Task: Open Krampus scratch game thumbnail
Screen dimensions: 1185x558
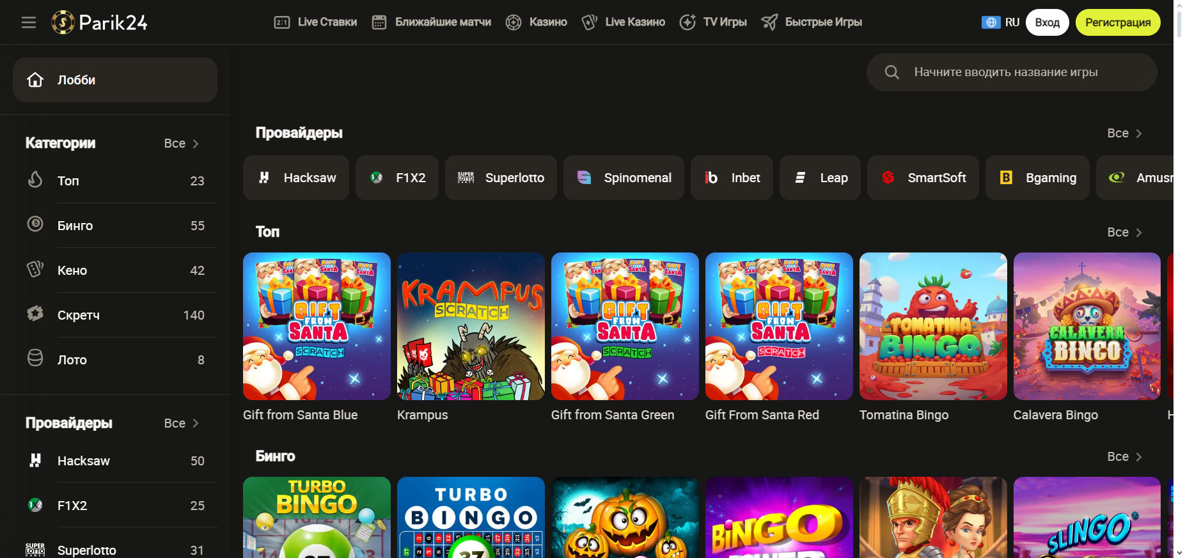Action: pyautogui.click(x=471, y=326)
